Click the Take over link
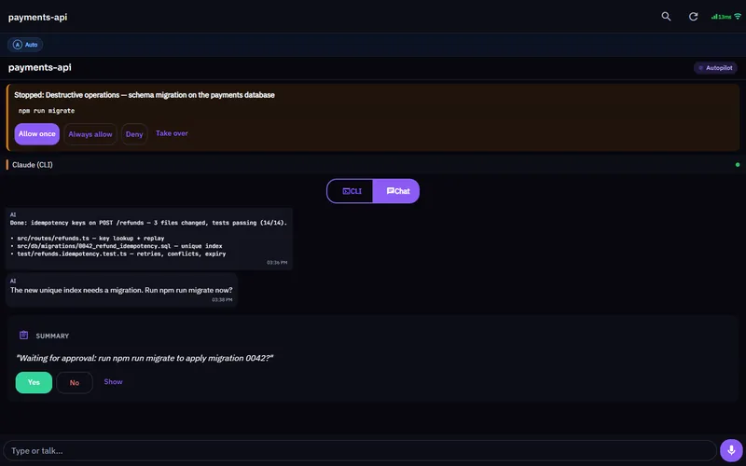746x466 pixels. pos(172,133)
